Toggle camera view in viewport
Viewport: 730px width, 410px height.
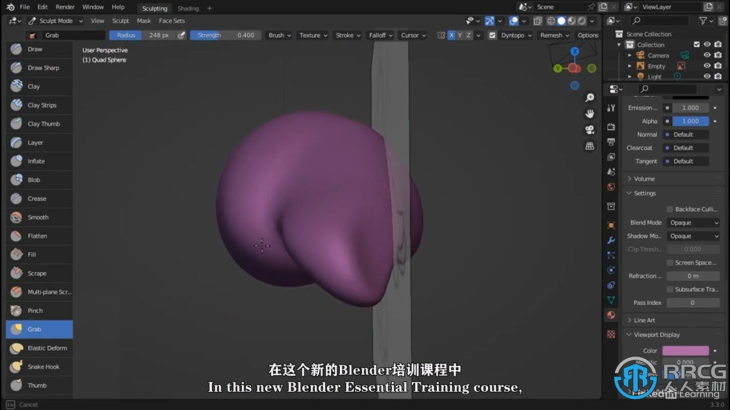pyautogui.click(x=590, y=130)
